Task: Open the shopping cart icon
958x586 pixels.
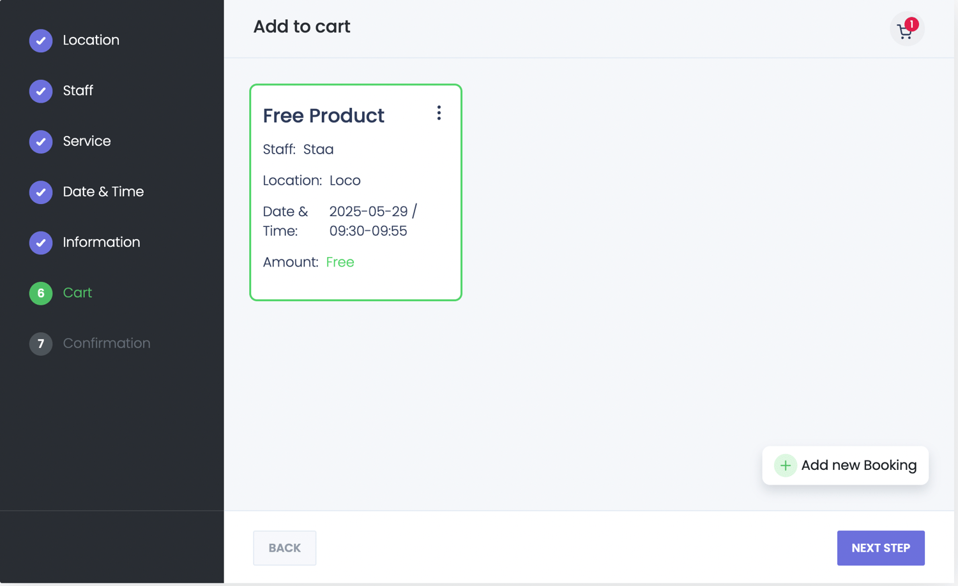Action: (x=906, y=29)
